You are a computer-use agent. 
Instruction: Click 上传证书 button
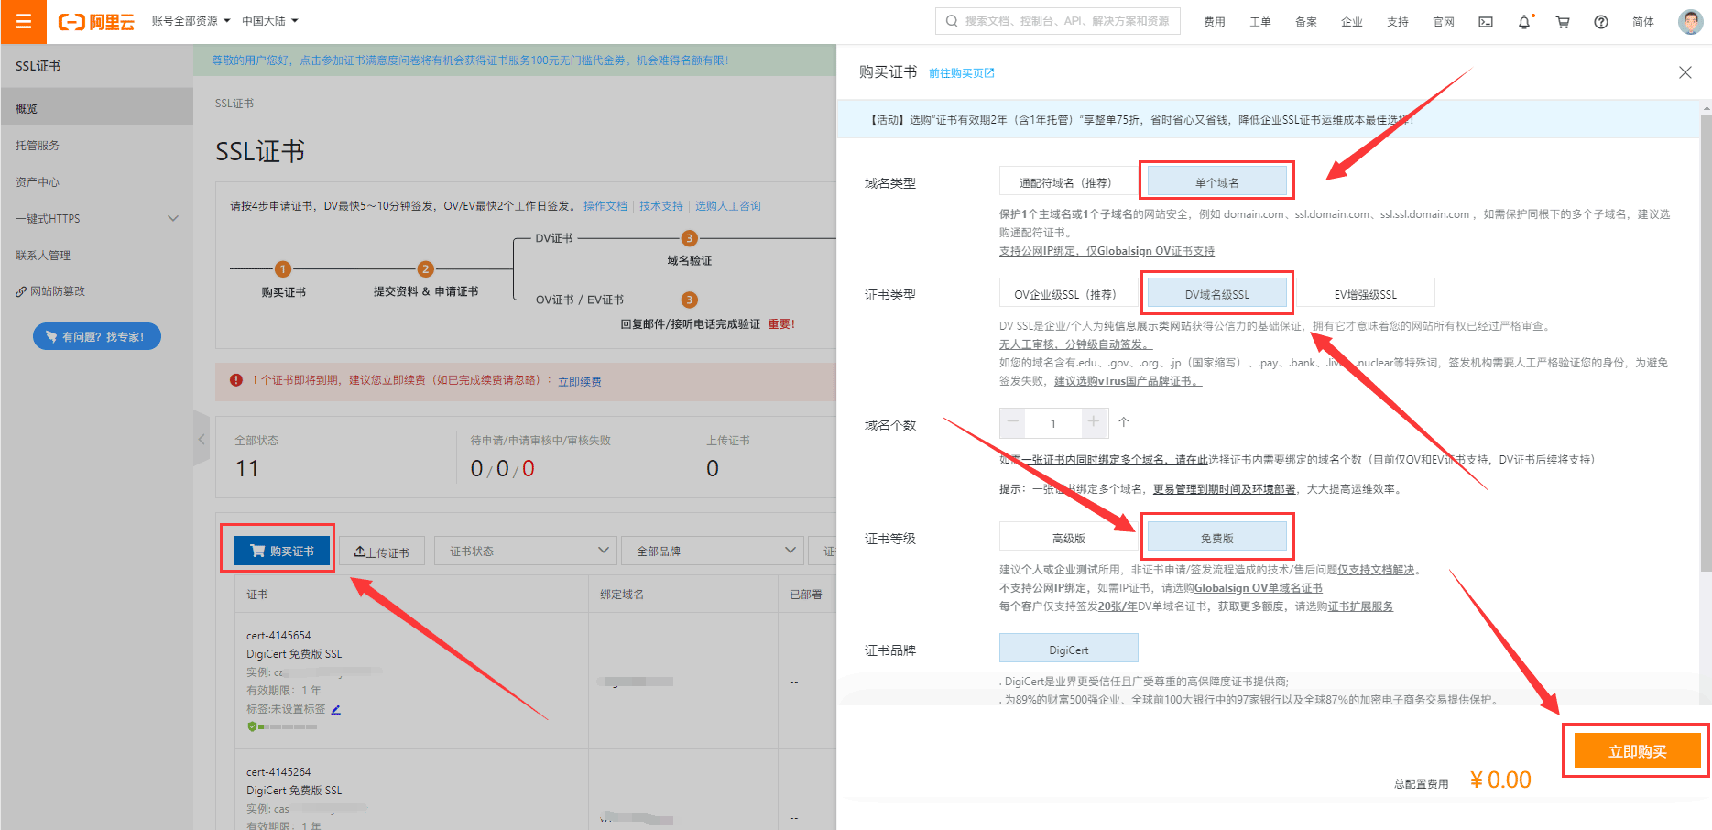382,552
